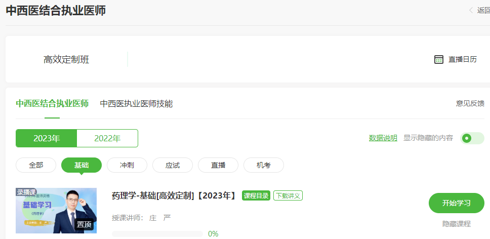This screenshot has width=490, height=239.
Task: Select the 全部 filter pill
Action: click(36, 165)
